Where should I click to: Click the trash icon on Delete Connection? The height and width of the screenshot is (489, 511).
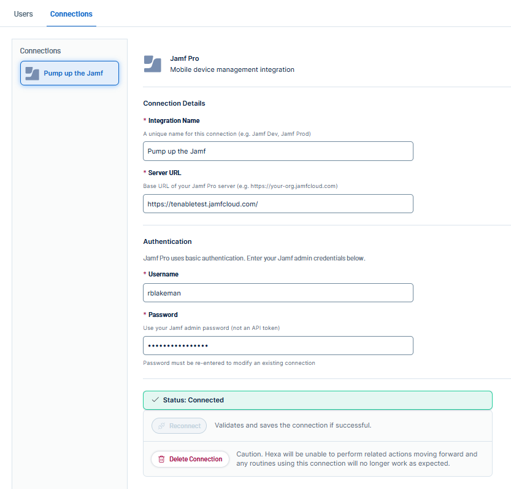coord(161,460)
